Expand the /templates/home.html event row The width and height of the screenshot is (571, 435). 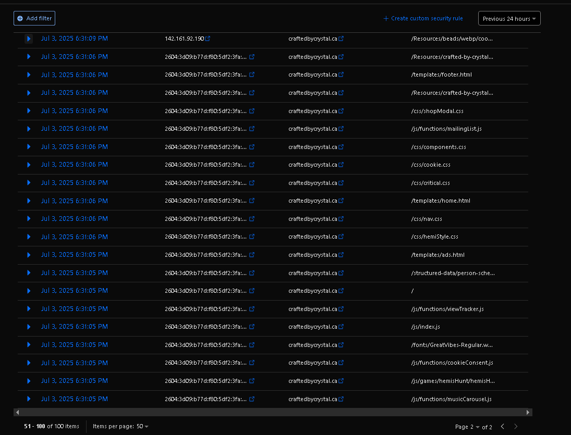[29, 201]
